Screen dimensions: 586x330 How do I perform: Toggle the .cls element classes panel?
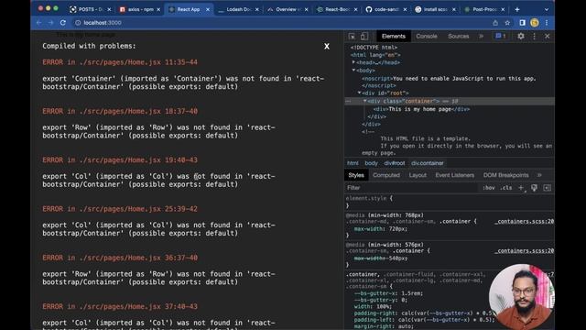506,188
